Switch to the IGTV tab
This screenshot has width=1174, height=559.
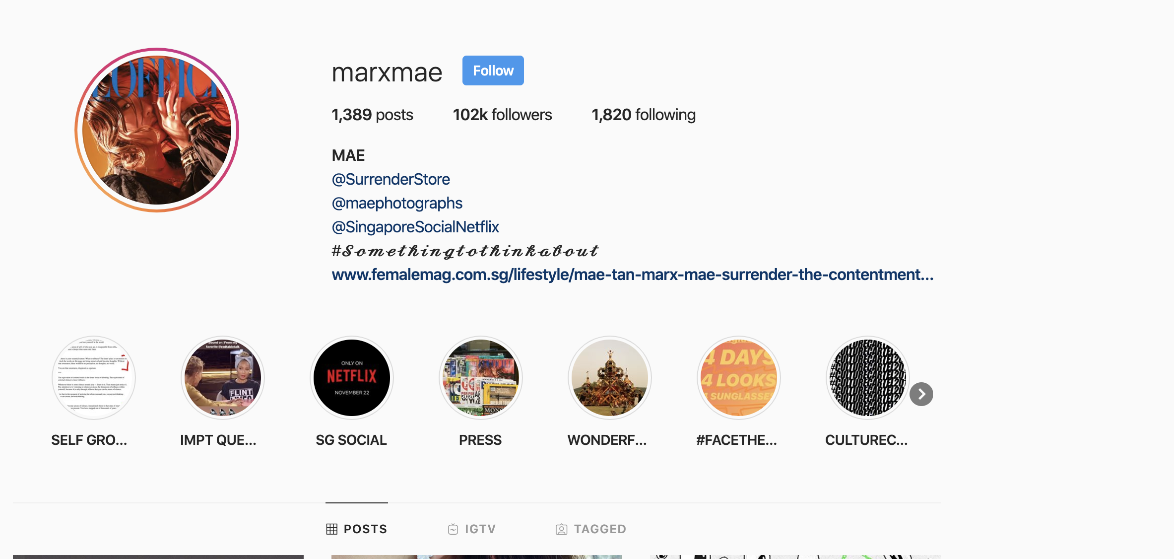tap(472, 529)
